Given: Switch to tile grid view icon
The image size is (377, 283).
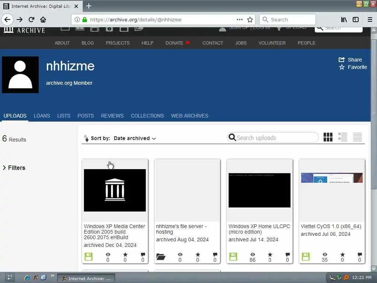Looking at the screenshot, I should coord(328,137).
